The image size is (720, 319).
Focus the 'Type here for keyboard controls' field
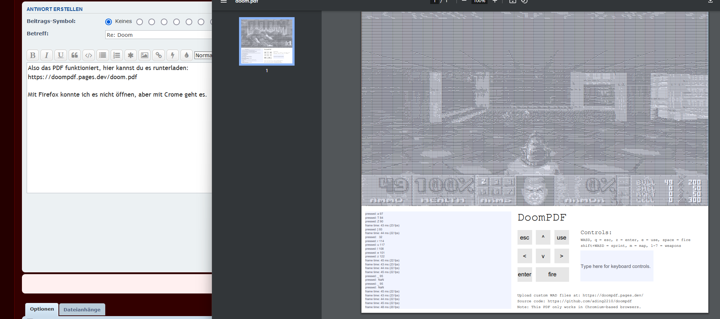coord(617,266)
